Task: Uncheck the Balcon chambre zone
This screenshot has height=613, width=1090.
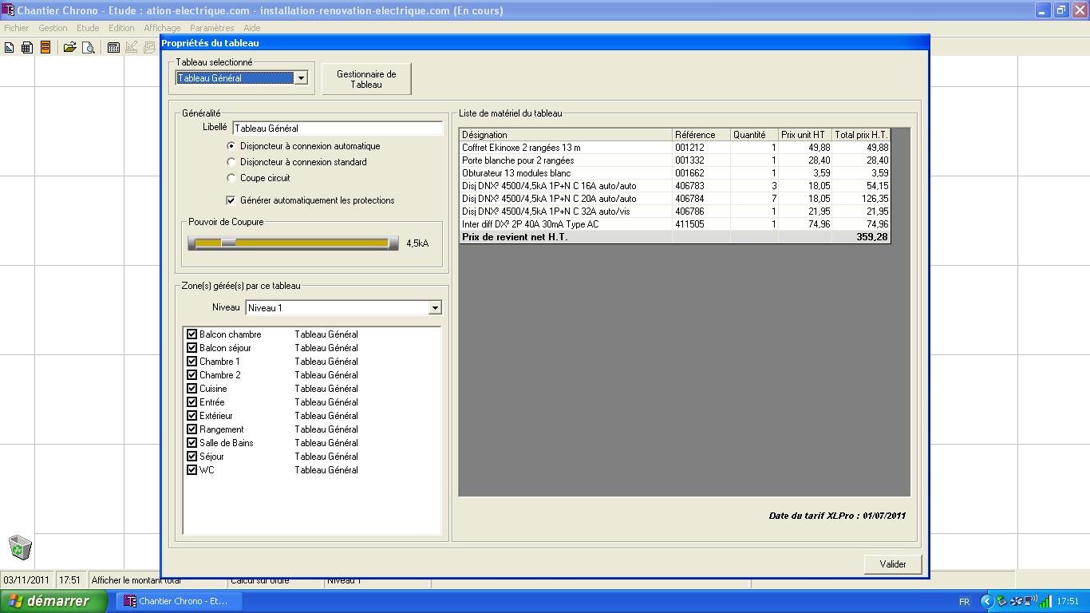Action: [192, 334]
